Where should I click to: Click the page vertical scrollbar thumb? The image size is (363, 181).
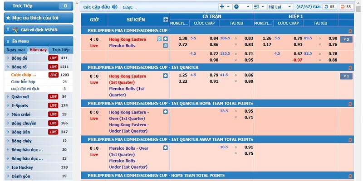point(358,9)
